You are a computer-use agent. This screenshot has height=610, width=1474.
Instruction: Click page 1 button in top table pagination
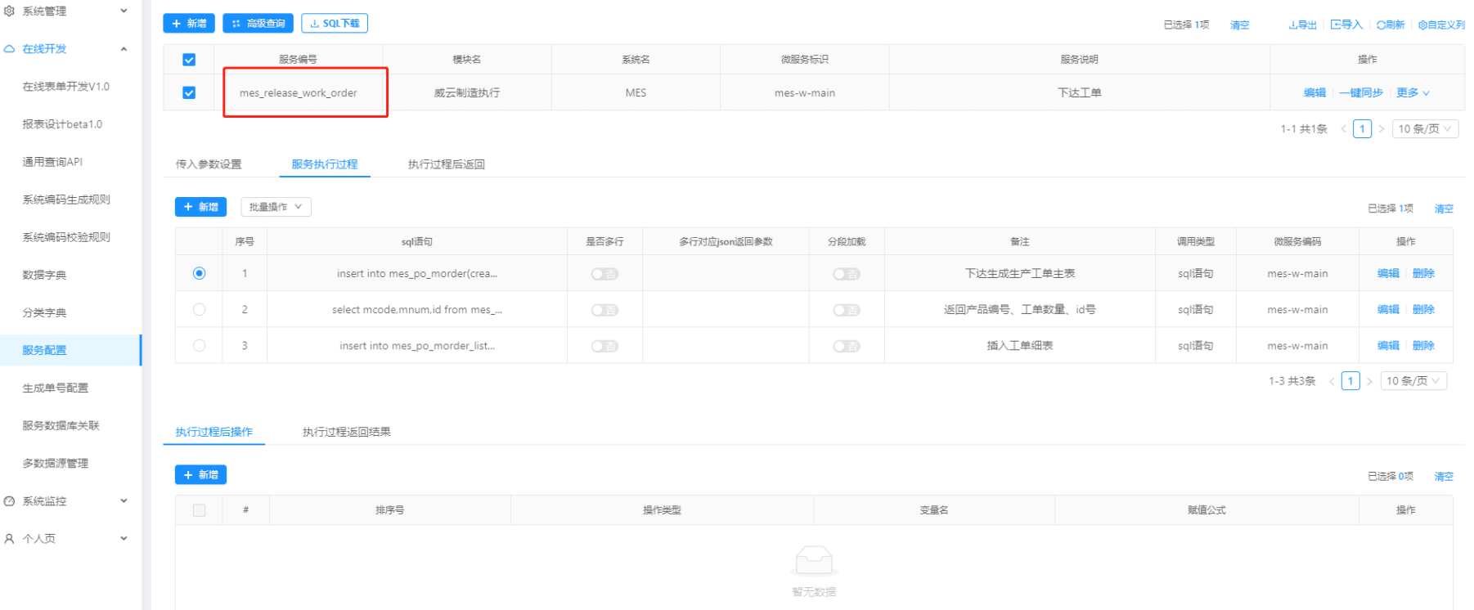[1362, 129]
